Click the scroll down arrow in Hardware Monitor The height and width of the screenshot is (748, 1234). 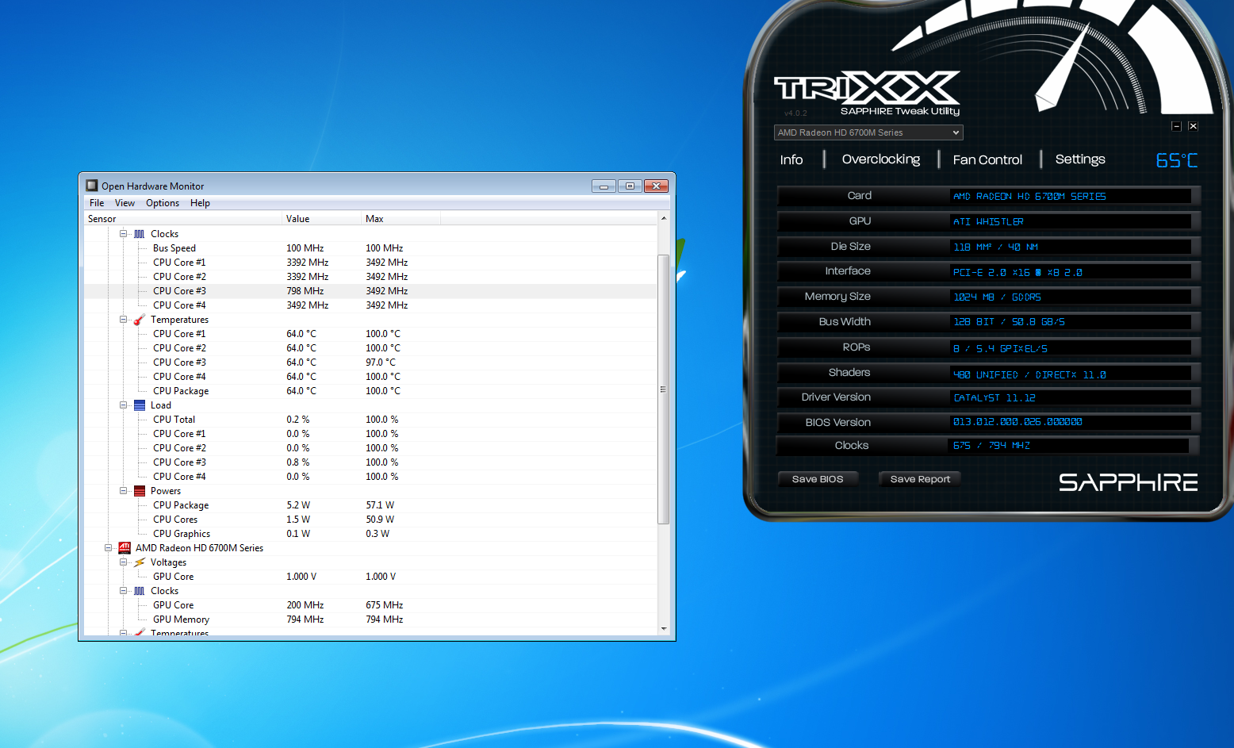pos(664,629)
